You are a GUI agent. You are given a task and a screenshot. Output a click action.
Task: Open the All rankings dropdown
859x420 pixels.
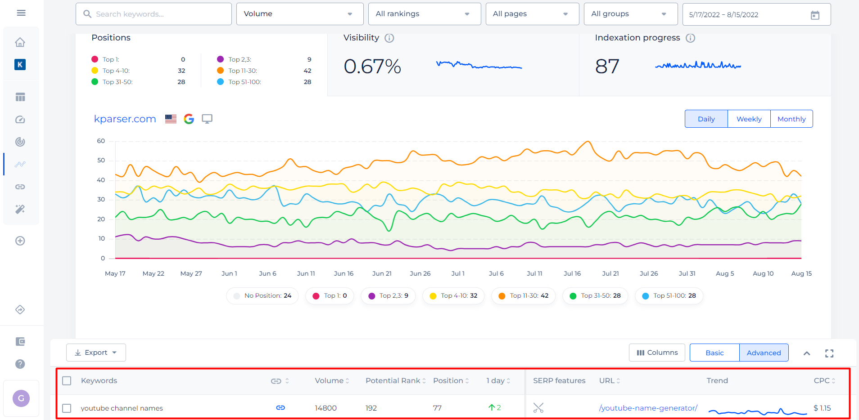(425, 14)
